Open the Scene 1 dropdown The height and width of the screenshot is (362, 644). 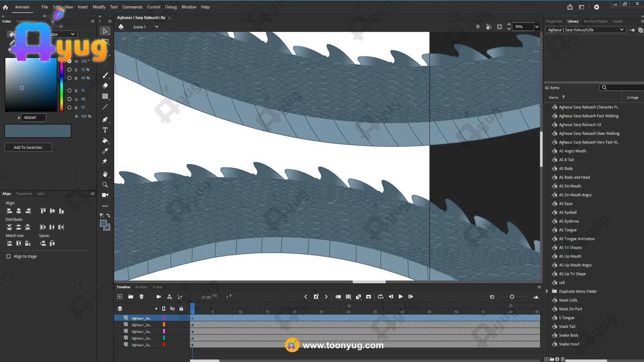click(x=156, y=27)
